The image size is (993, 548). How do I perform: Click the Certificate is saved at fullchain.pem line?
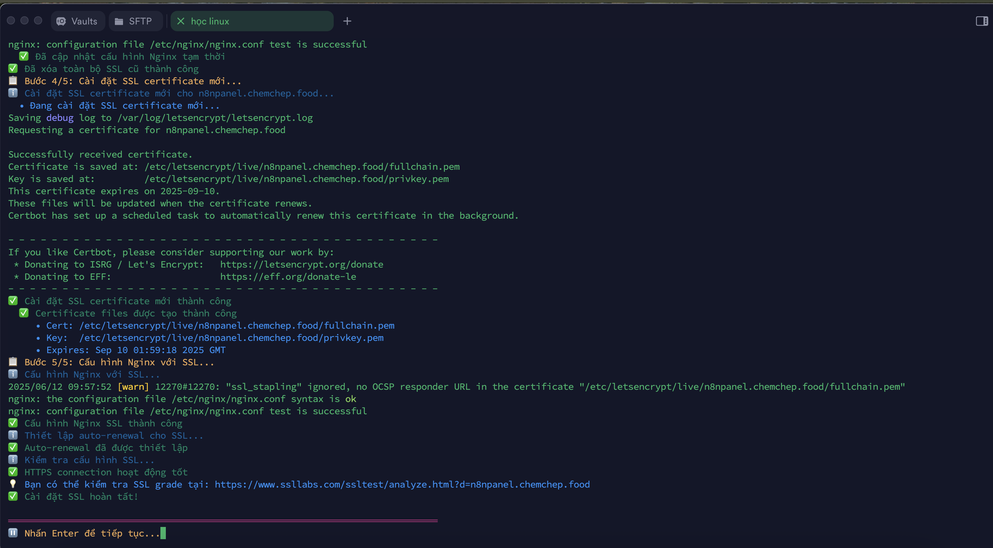(x=234, y=167)
